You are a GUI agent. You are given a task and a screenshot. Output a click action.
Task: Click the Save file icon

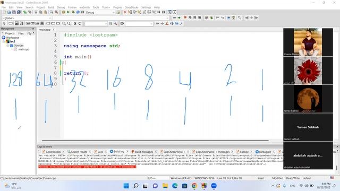tap(14, 12)
